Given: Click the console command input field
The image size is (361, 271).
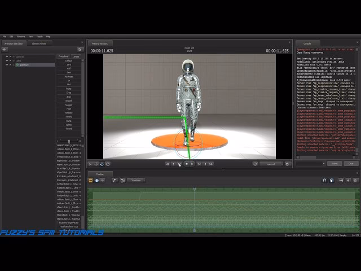Looking at the screenshot, I should click(x=311, y=164).
